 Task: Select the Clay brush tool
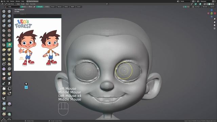pyautogui.click(x=4, y=16)
